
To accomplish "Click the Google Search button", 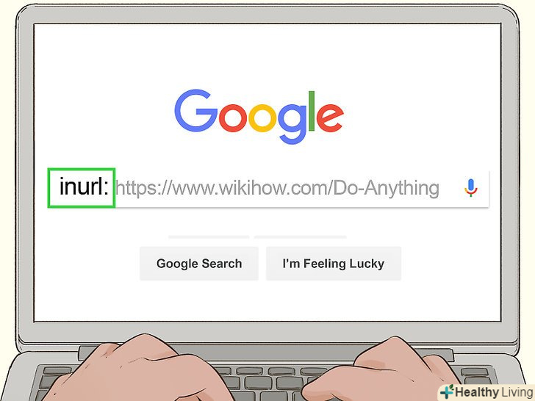I will coord(199,264).
